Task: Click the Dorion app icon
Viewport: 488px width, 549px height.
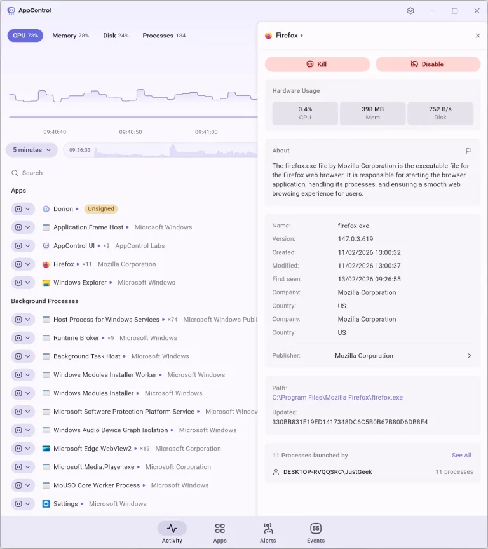Action: (46, 209)
